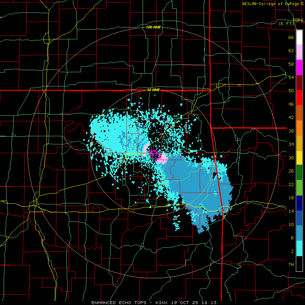Screen dimensions: 305x305
Task: Click the dark orange 42-46 kft swatch
Action: (299, 113)
